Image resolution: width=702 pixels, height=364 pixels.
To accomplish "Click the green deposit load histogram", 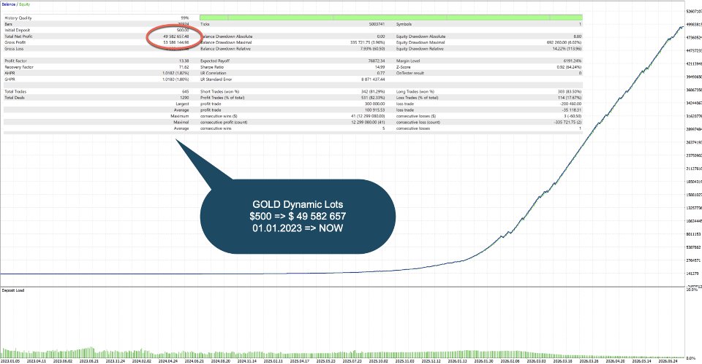I will (342, 354).
